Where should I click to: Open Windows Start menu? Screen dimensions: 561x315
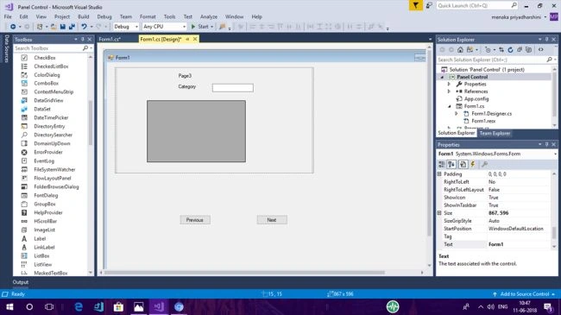click(x=9, y=306)
